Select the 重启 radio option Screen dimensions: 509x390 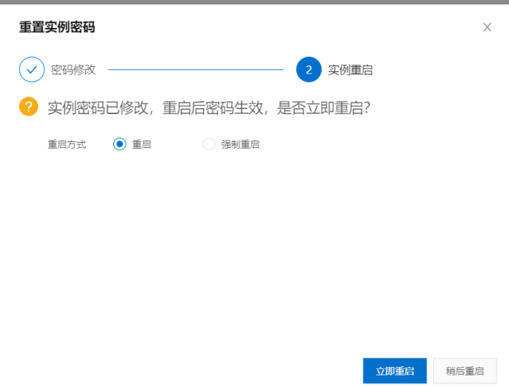coord(120,143)
